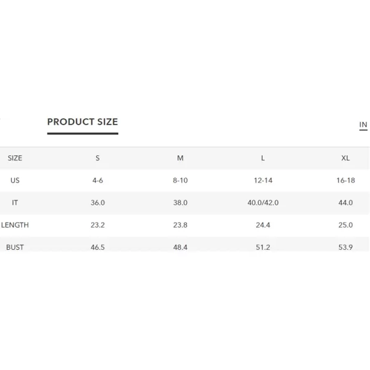Viewport: 370px width, 370px height.
Task: Click the 23.2 length value
Action: coord(97,225)
